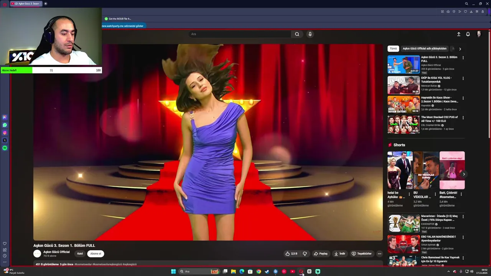Viewport: 491px width, 276px height.
Task: Focus the YouTube search field 'Ara'
Action: [240, 34]
